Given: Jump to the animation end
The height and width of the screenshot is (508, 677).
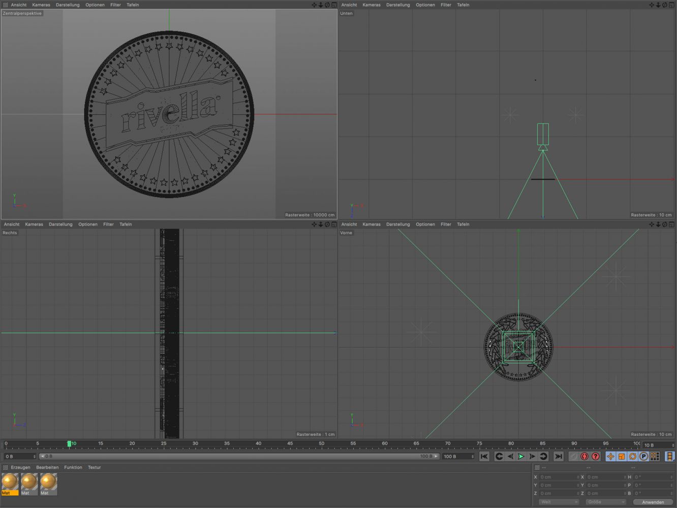Looking at the screenshot, I should (x=559, y=456).
